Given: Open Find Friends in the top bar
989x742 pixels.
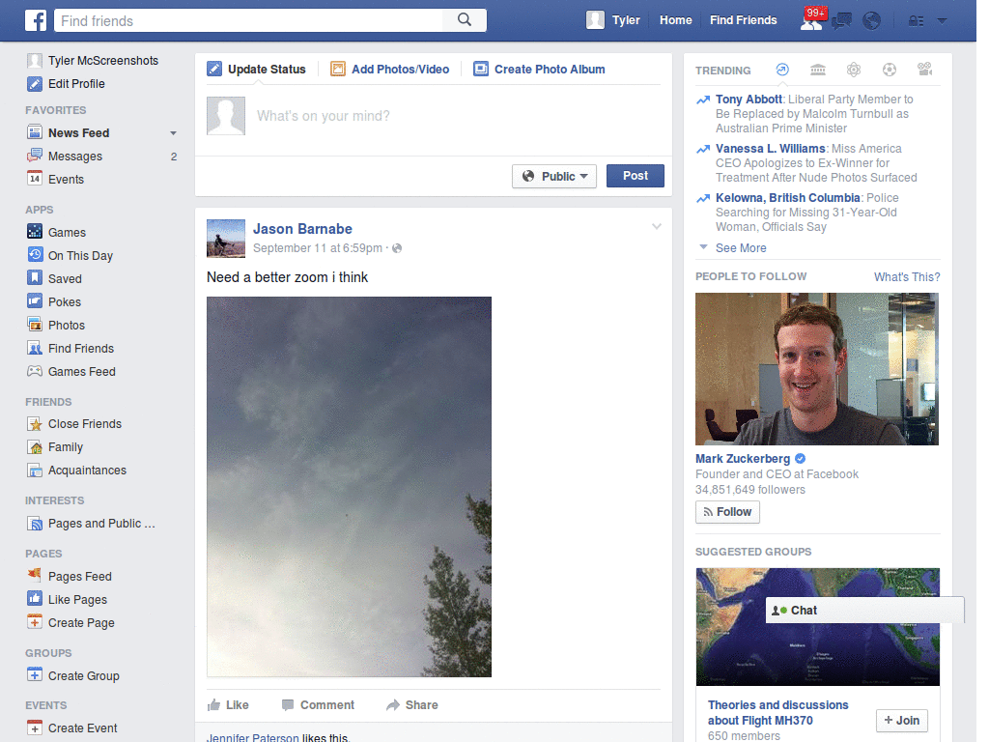Looking at the screenshot, I should coord(743,20).
